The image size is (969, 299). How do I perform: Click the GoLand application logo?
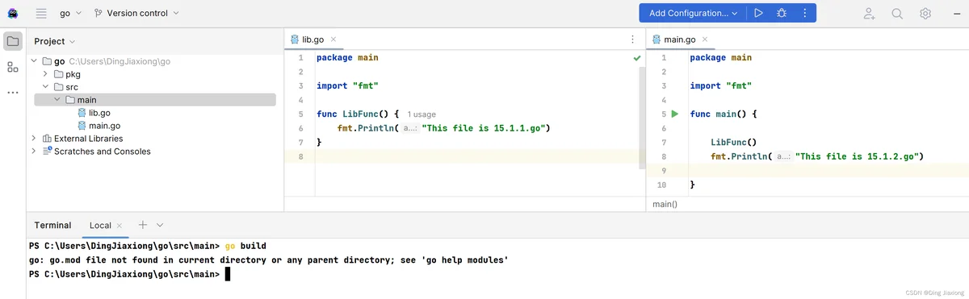pyautogui.click(x=13, y=13)
